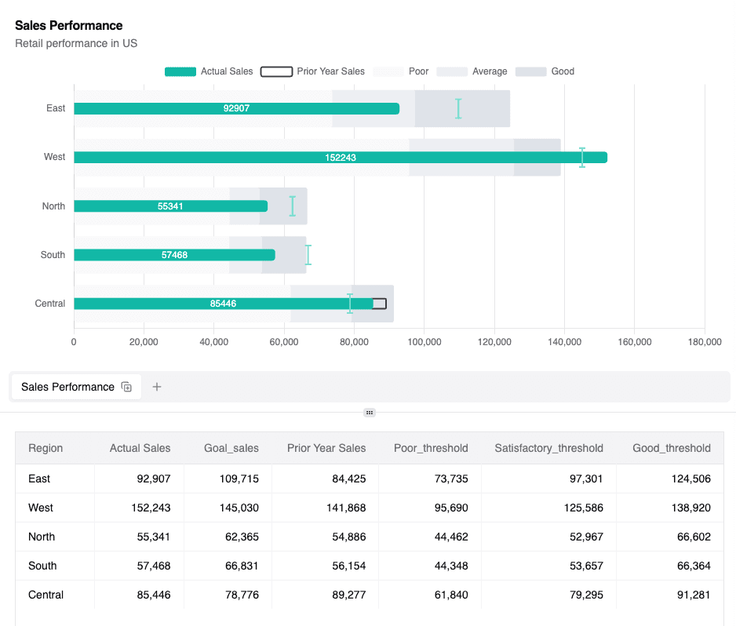The image size is (736, 626).
Task: Switch to the Sales Performance tab
Action: [67, 387]
